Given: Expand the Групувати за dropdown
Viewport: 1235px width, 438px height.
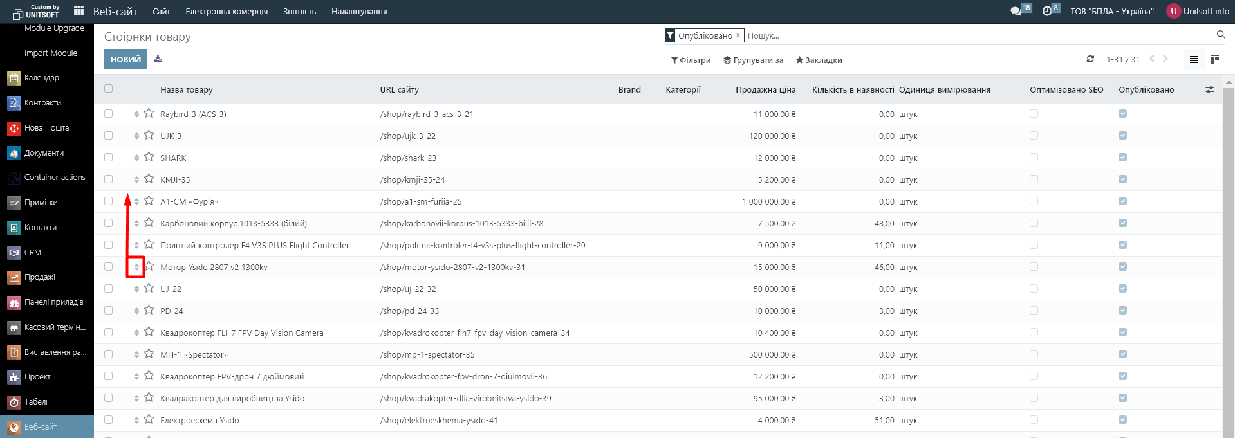Looking at the screenshot, I should point(753,60).
